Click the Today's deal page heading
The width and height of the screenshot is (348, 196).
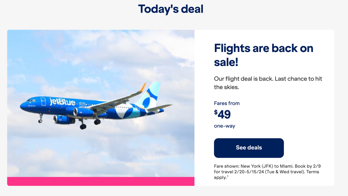click(171, 9)
